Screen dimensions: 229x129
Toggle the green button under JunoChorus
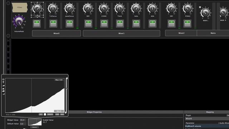tap(69, 23)
